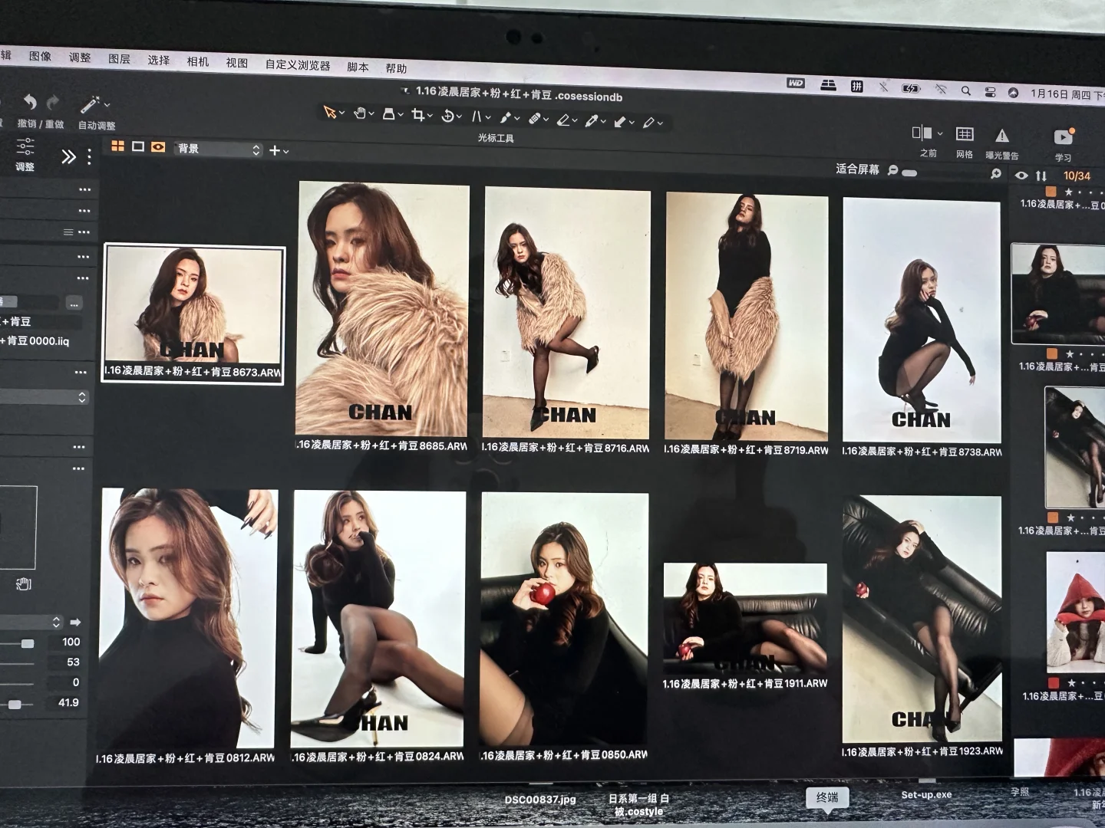Open the 背景 layer dropdown
1105x828 pixels.
pyautogui.click(x=219, y=149)
